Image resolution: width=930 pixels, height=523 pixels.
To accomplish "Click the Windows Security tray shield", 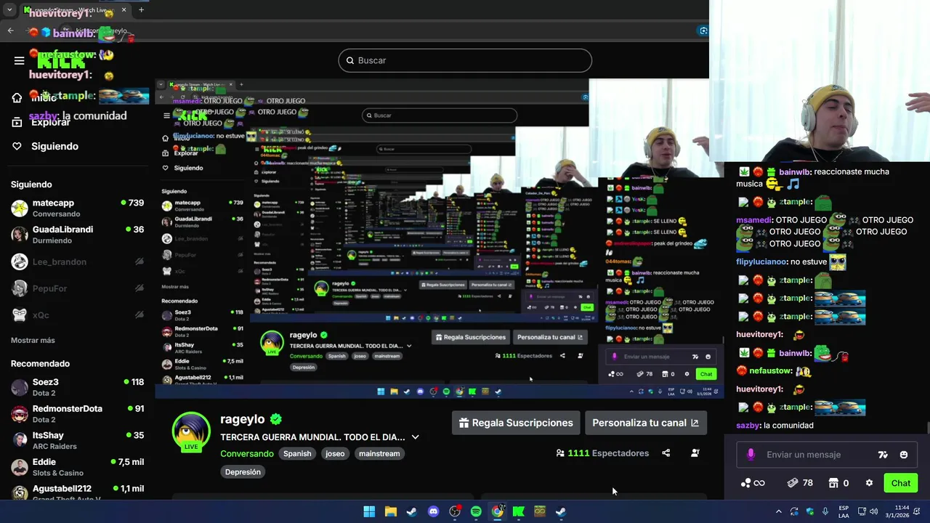I will tap(809, 511).
